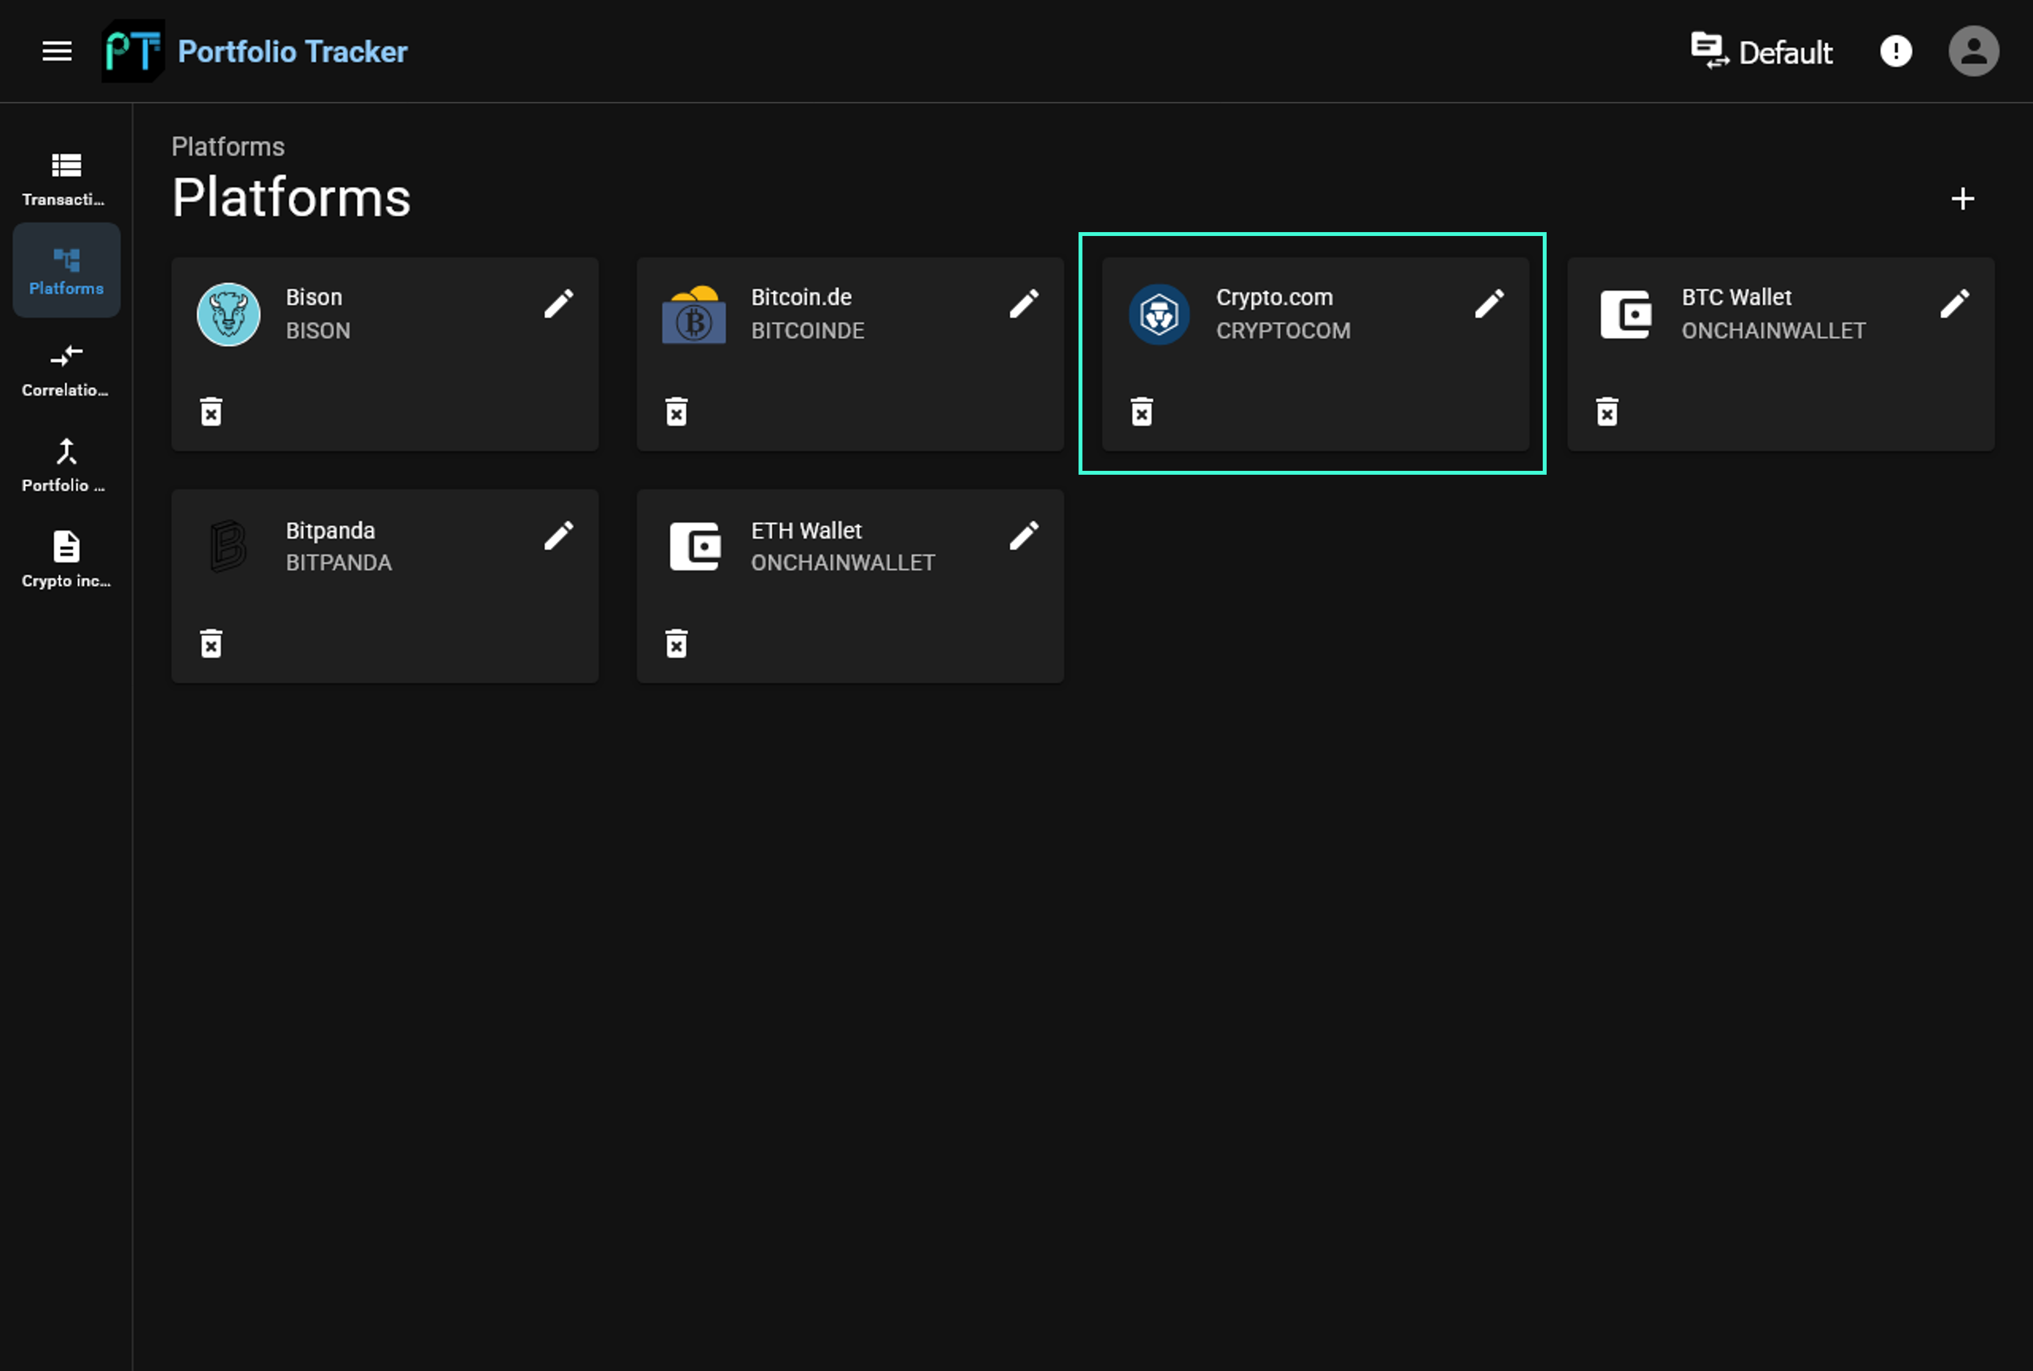The image size is (2033, 1371).
Task: Delete the Bitcoin.de platform
Action: click(x=677, y=412)
